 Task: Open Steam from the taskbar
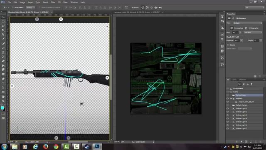87,147
